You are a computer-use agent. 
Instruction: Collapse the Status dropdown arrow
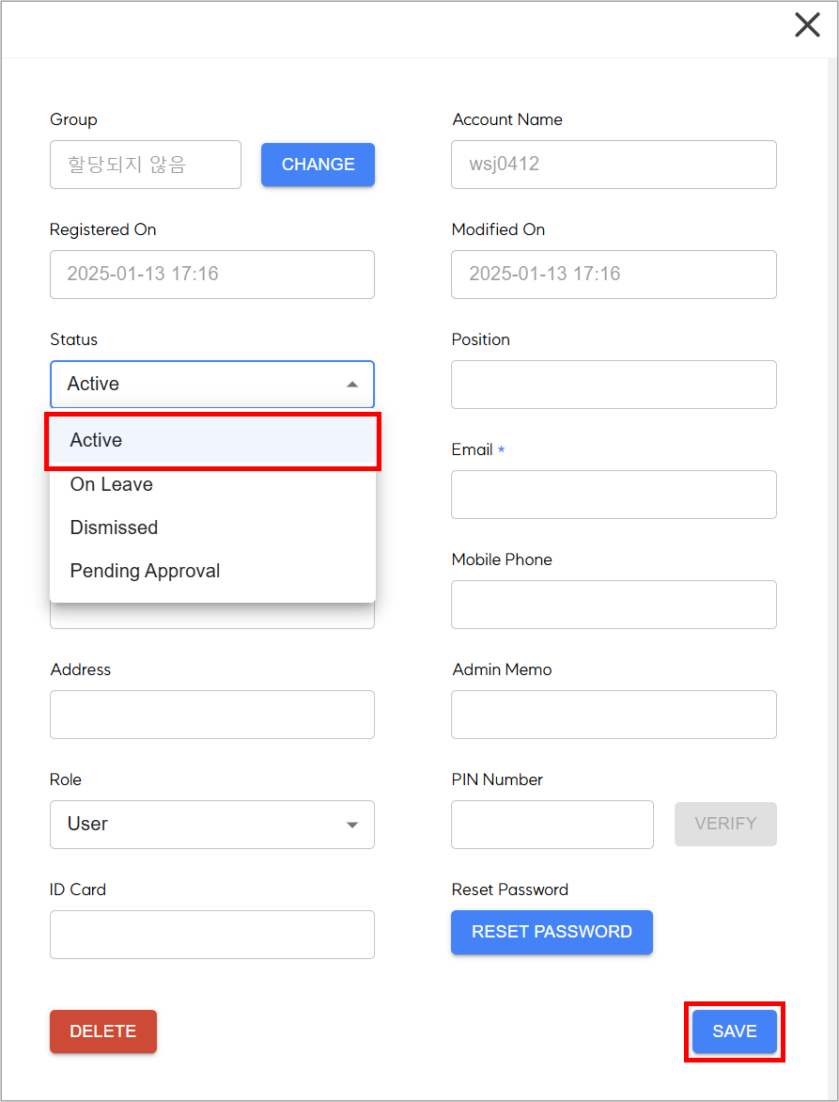click(x=352, y=385)
